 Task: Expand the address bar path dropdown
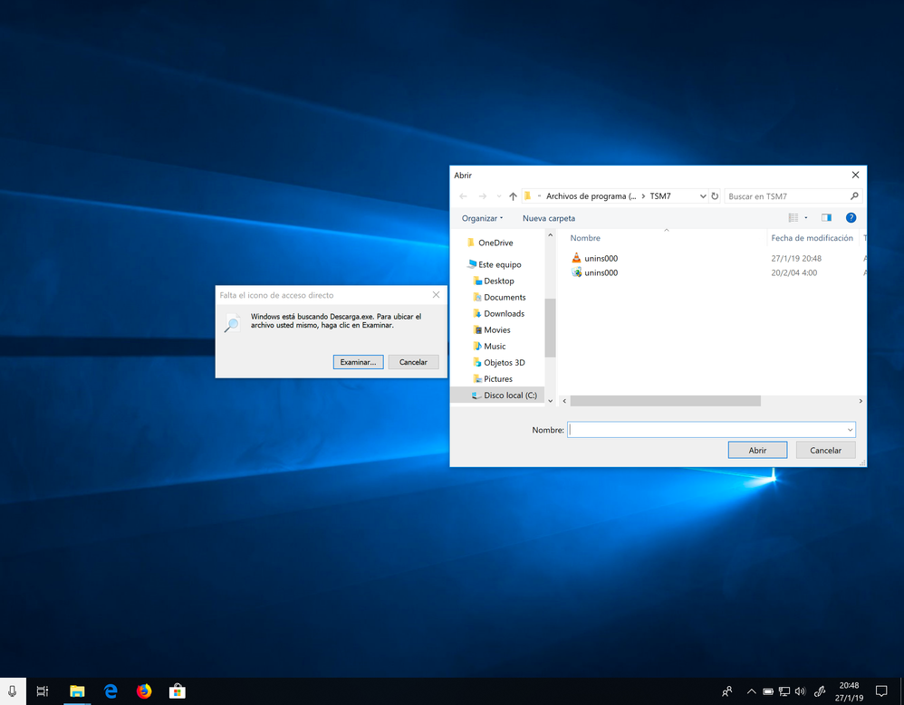(704, 195)
